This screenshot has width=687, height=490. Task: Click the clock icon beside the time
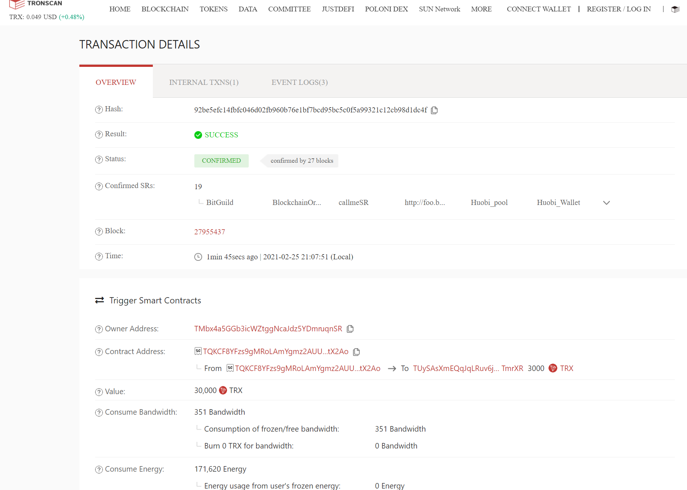pos(198,257)
